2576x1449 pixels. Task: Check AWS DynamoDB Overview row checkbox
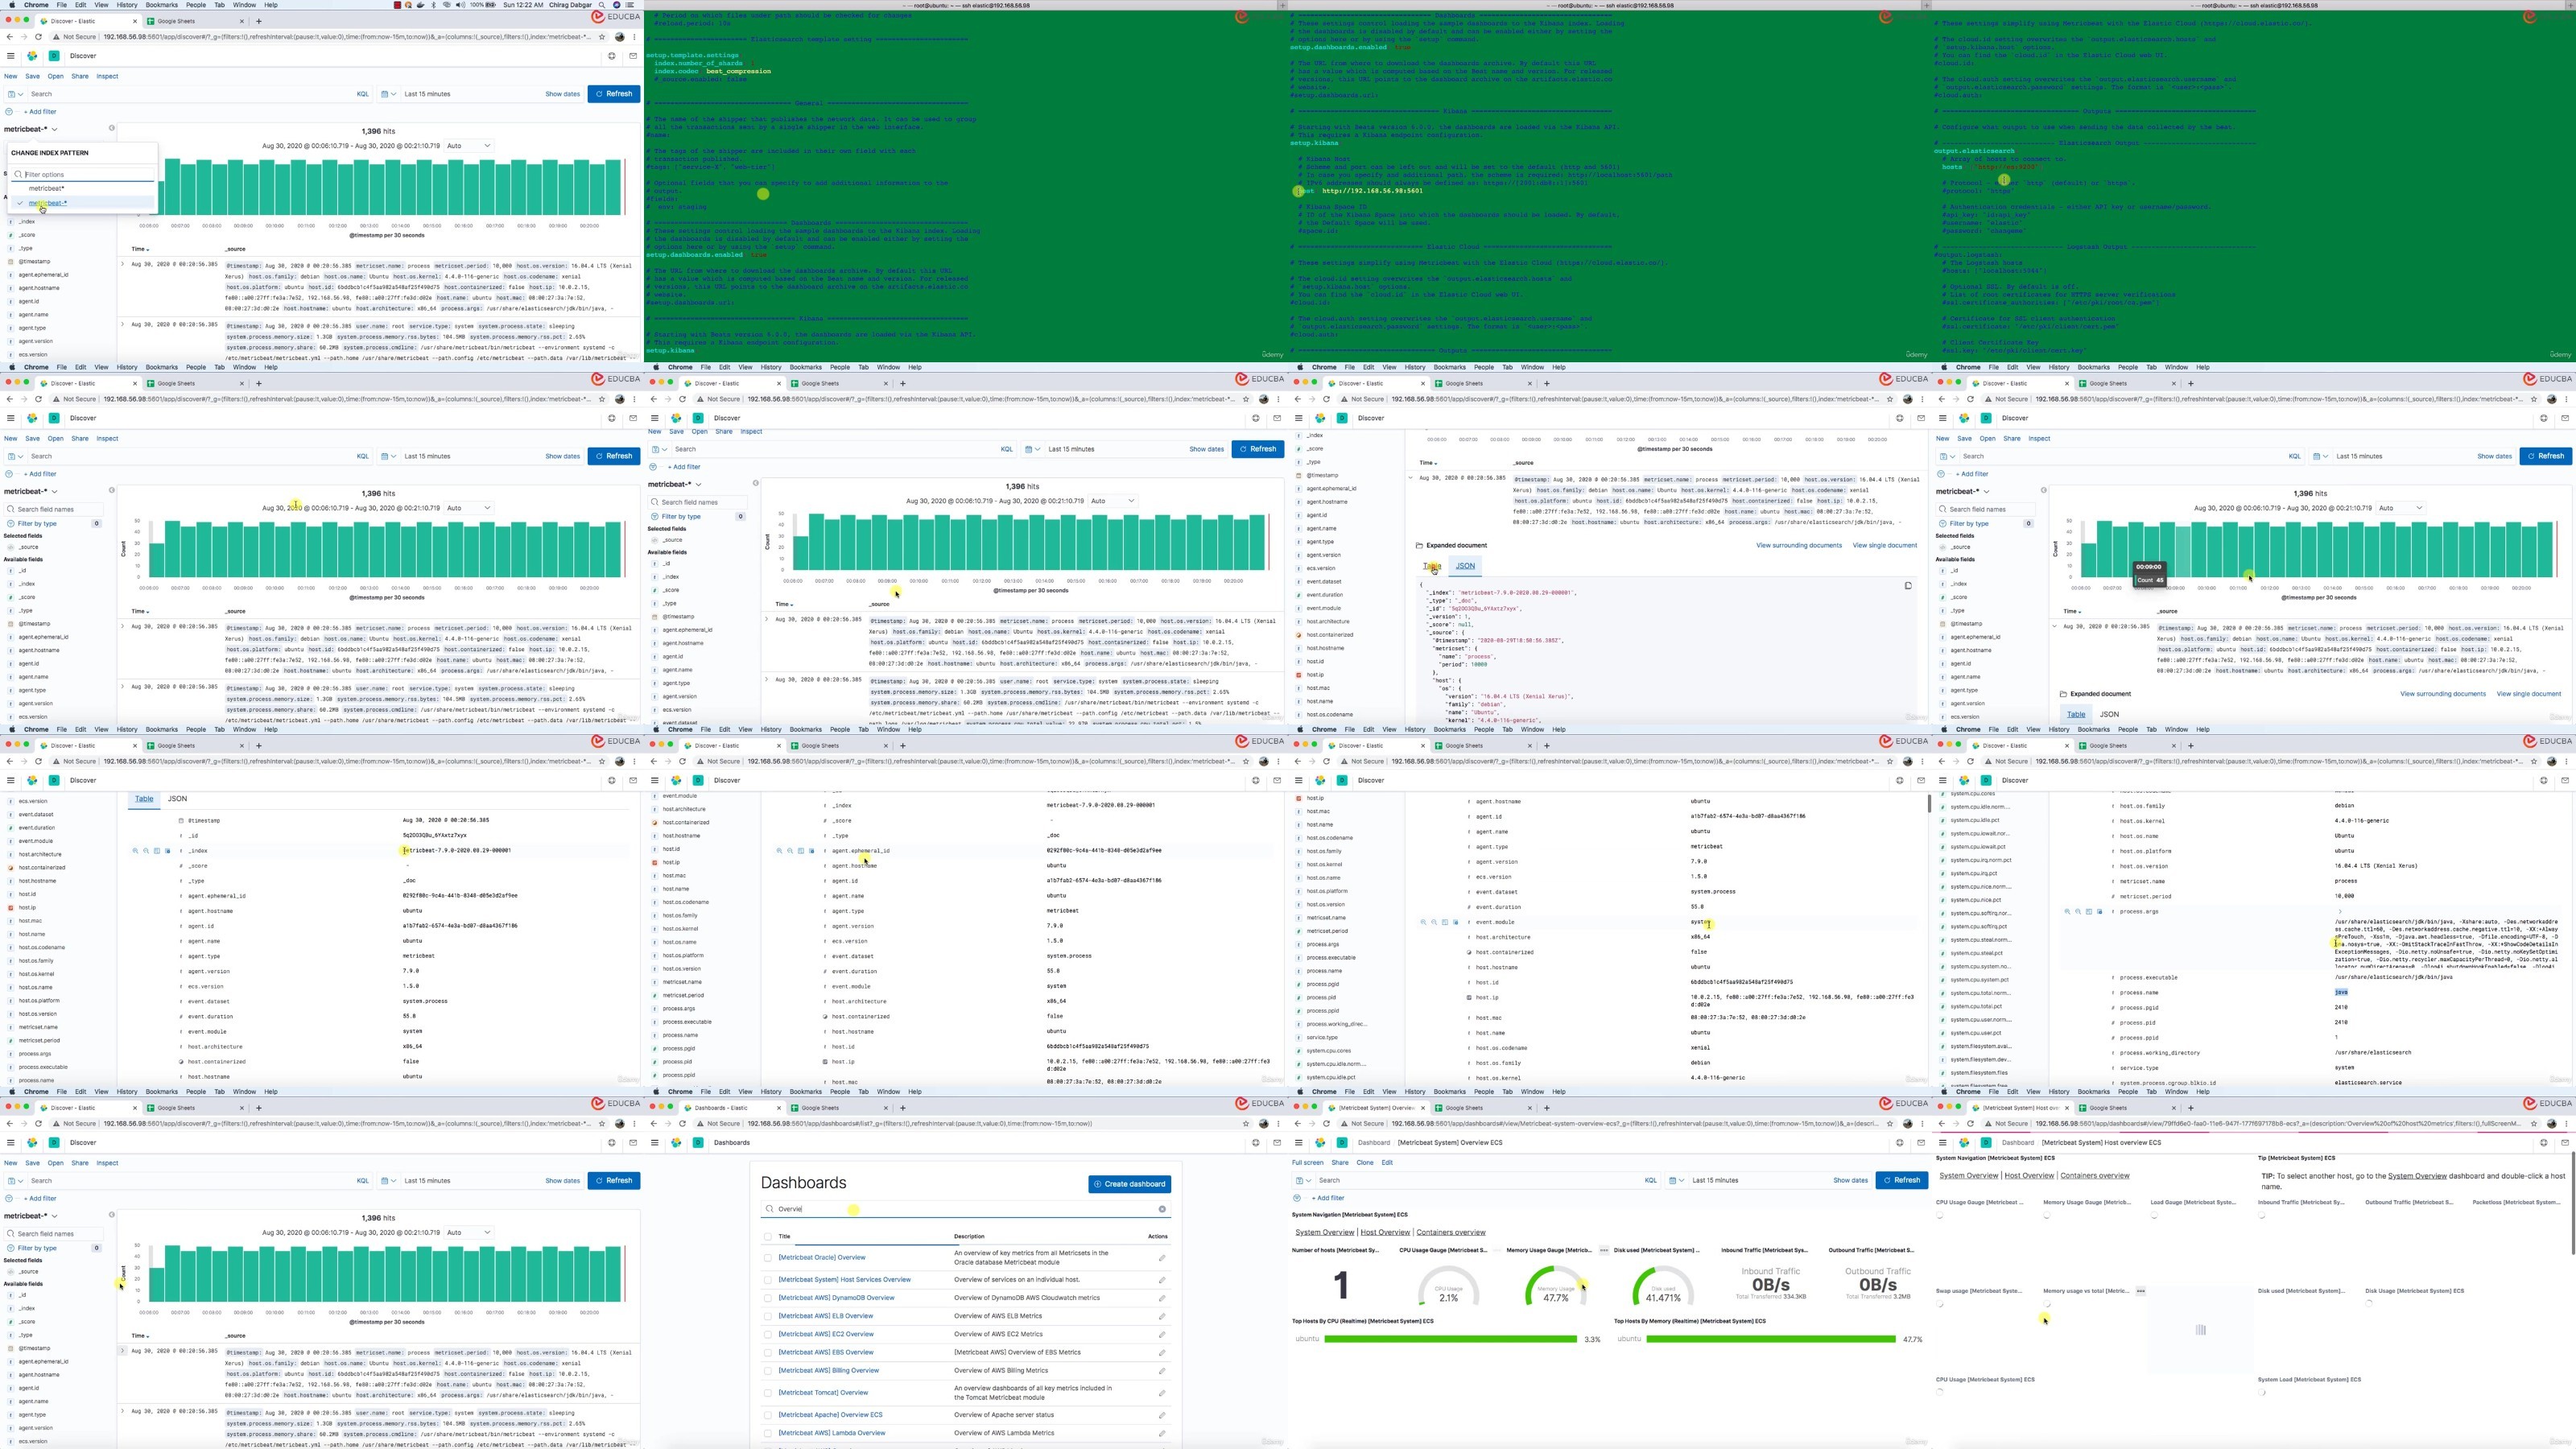768,1298
